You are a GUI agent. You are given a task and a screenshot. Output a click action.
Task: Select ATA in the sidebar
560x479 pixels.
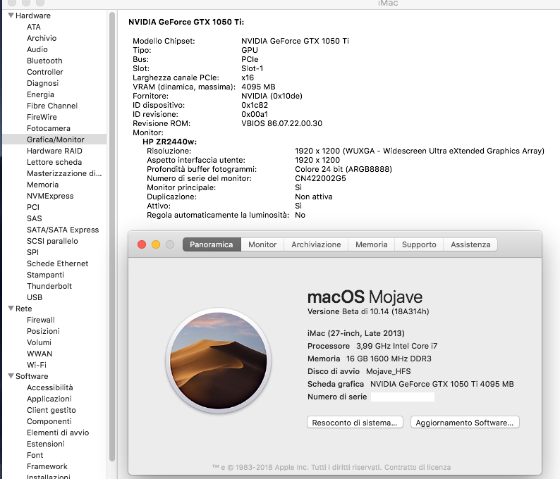pos(34,27)
